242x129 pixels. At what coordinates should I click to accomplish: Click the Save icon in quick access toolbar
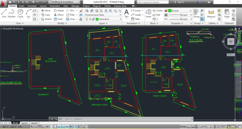click(19, 2)
